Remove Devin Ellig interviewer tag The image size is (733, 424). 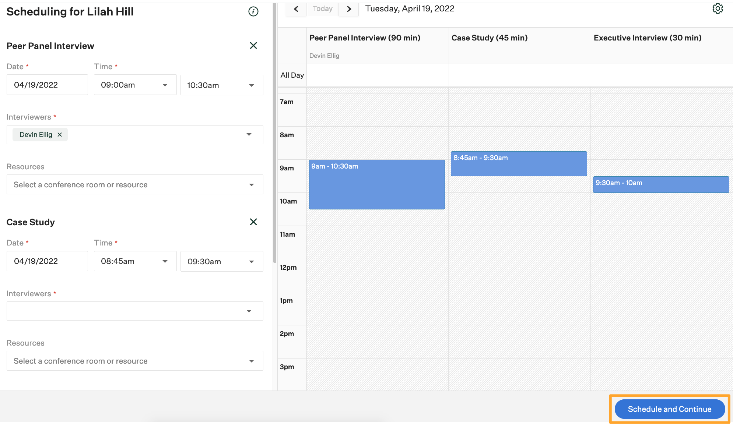(60, 134)
